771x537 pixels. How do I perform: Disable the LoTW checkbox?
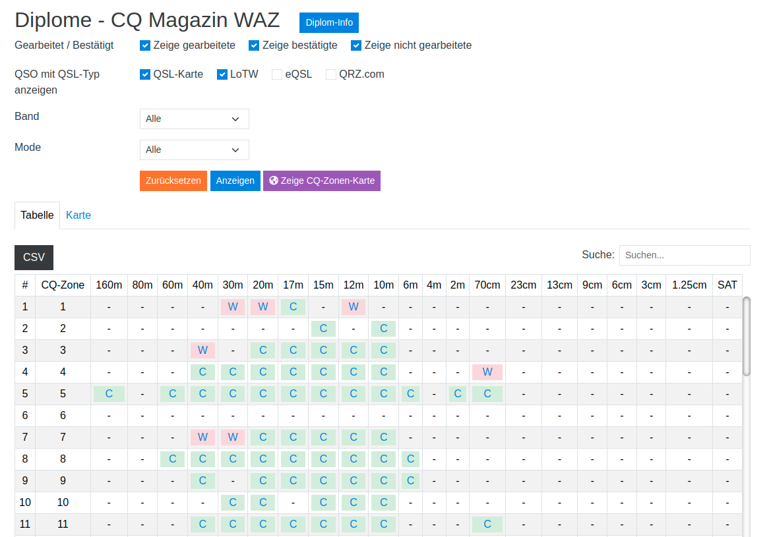(222, 74)
